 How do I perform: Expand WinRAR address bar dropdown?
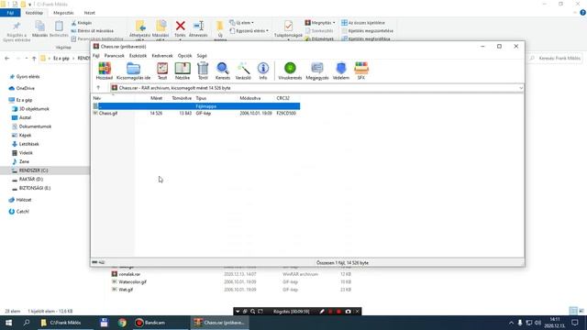point(521,88)
